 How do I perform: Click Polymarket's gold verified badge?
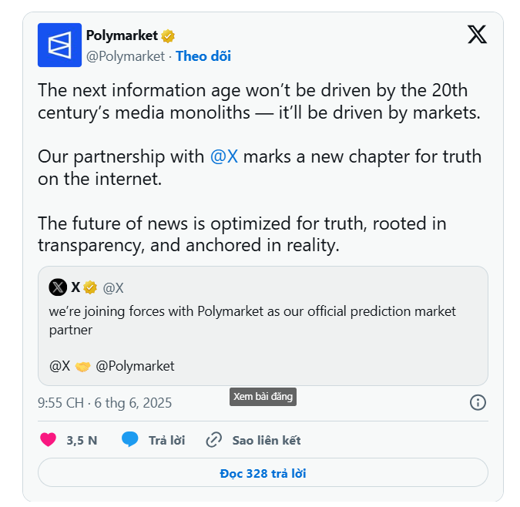click(x=168, y=35)
